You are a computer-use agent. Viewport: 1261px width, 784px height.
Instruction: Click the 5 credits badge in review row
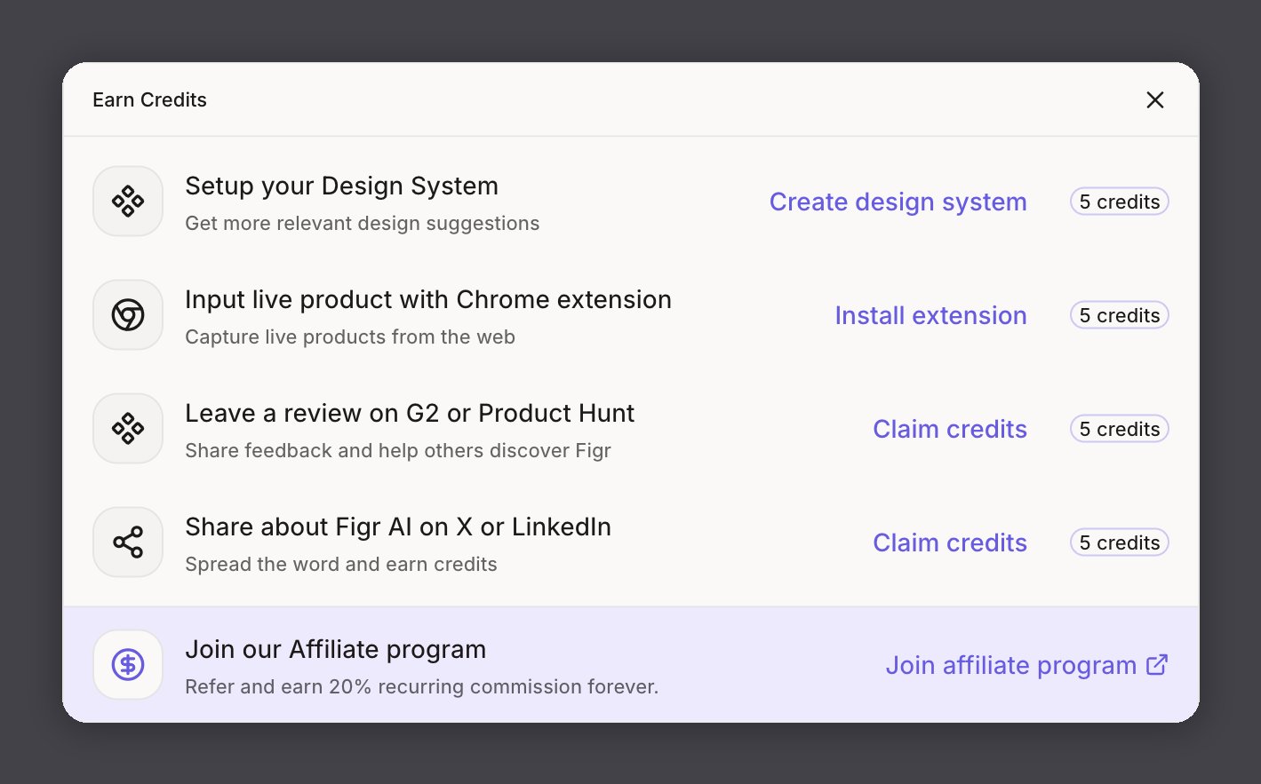pyautogui.click(x=1119, y=429)
